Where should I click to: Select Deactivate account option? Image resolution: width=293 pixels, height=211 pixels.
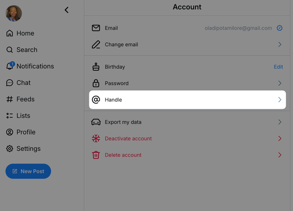128,138
